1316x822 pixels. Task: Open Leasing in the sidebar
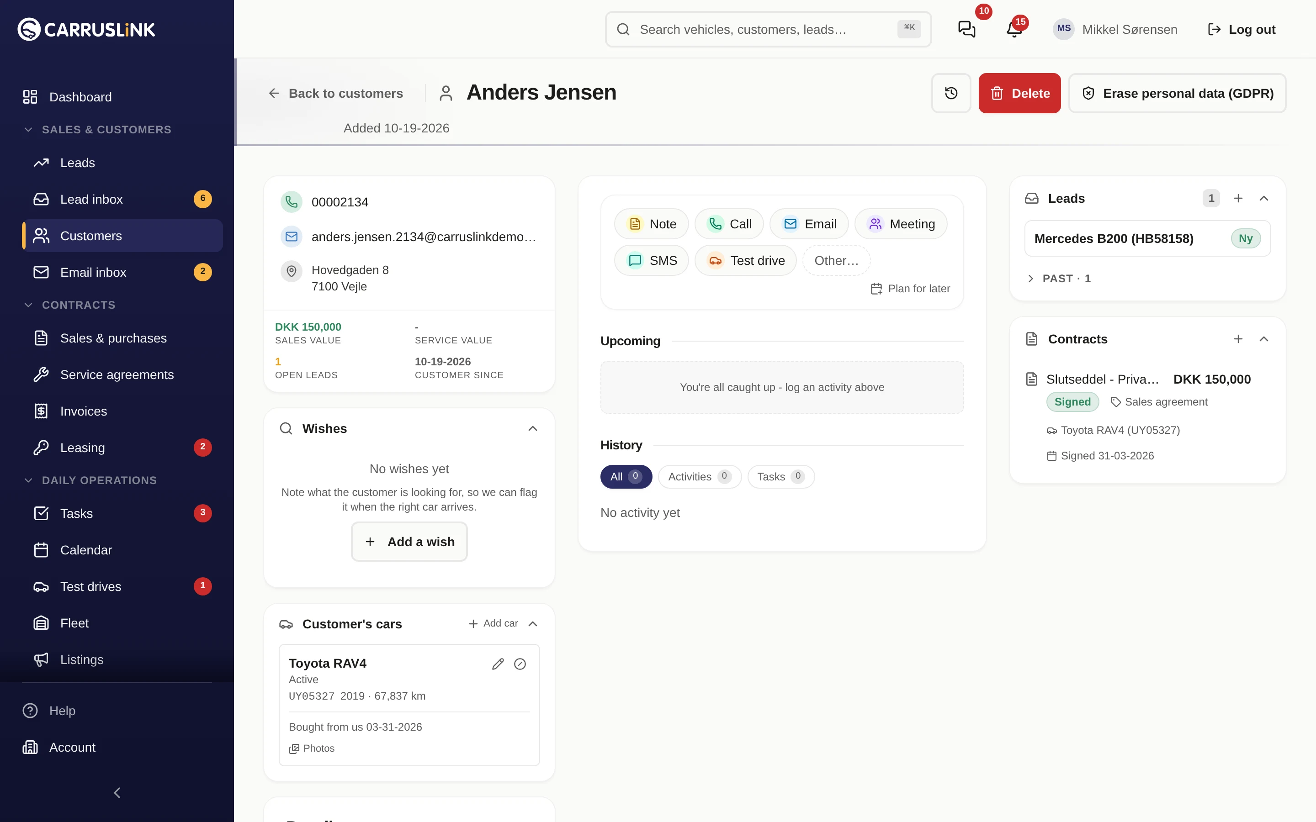pyautogui.click(x=122, y=448)
